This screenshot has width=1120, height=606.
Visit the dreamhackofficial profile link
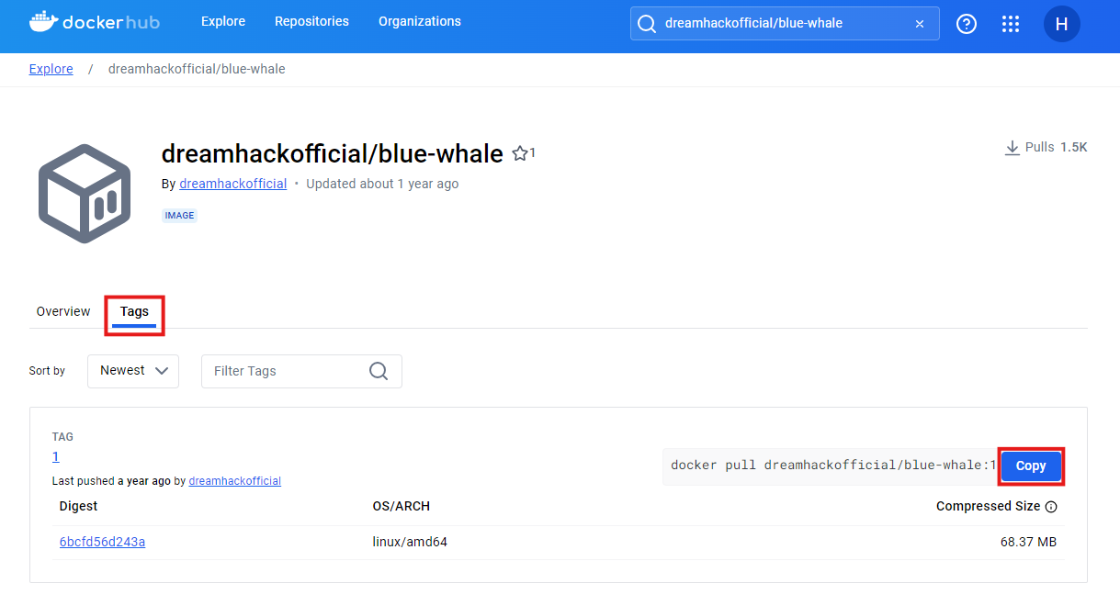[232, 184]
